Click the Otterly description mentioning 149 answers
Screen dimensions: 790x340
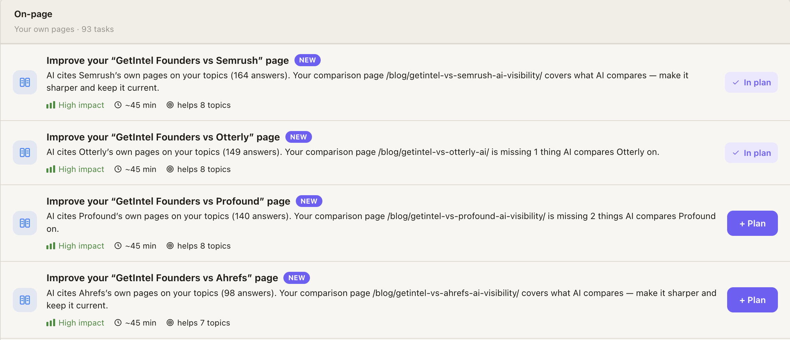tap(353, 152)
